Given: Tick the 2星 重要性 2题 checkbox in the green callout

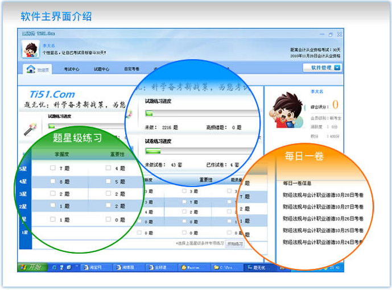Looking at the screenshot, I should 108,205.
